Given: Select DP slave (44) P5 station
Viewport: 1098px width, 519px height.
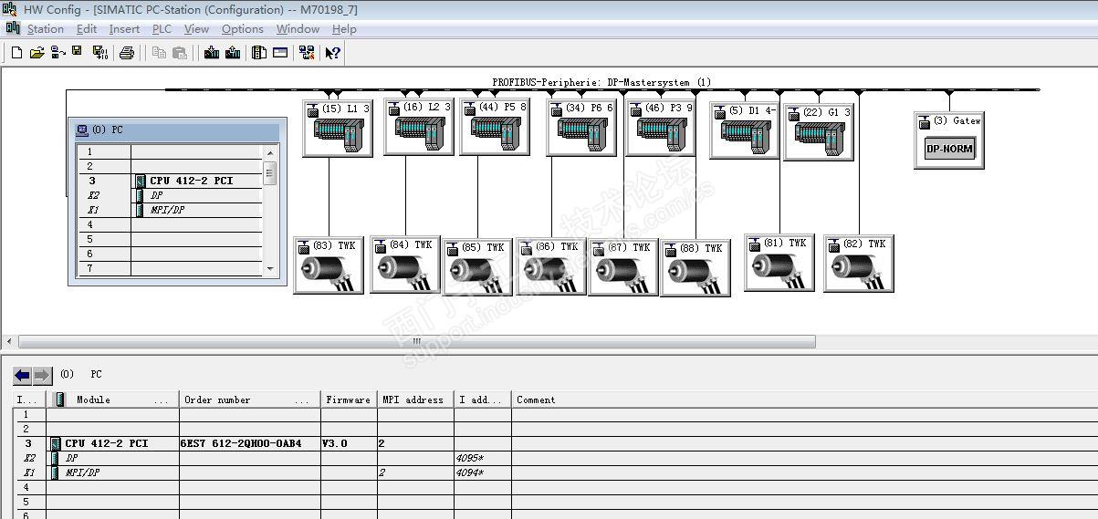Looking at the screenshot, I should 494,127.
